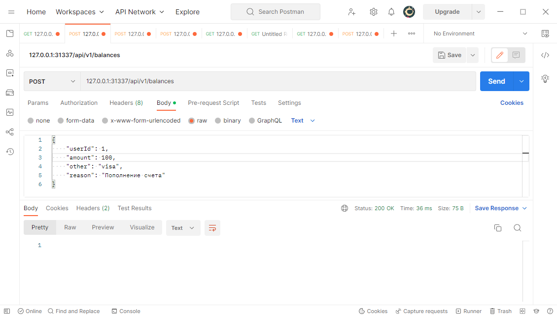Click the lightbulb suggestions icon
This screenshot has width=557, height=317.
tap(545, 78)
